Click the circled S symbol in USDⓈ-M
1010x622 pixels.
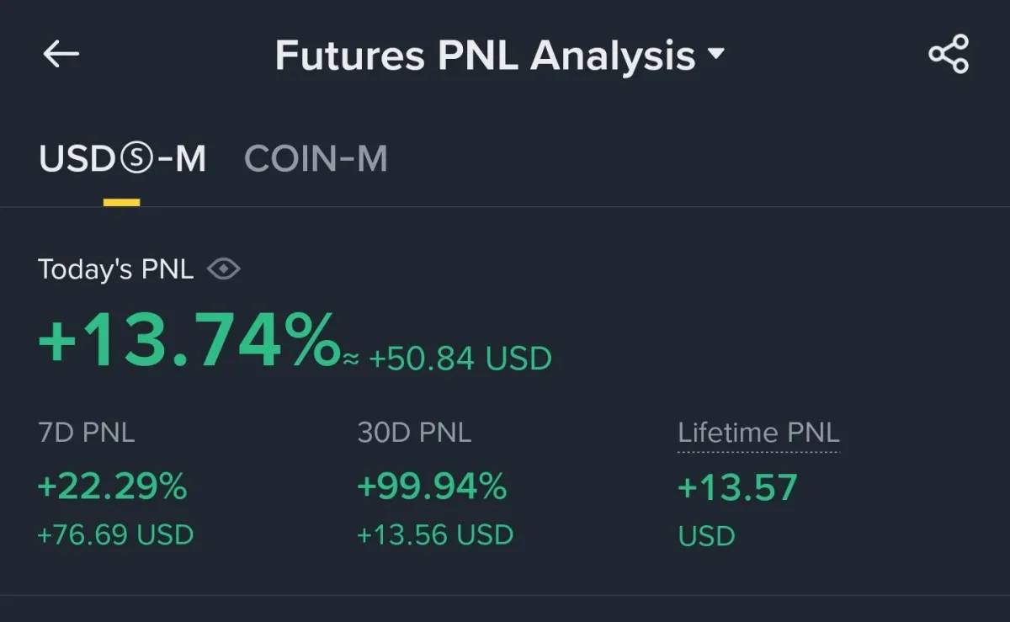(136, 159)
